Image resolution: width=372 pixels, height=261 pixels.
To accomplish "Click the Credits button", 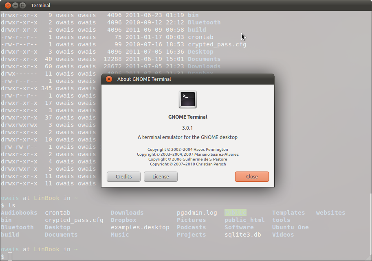I will coord(123,176).
